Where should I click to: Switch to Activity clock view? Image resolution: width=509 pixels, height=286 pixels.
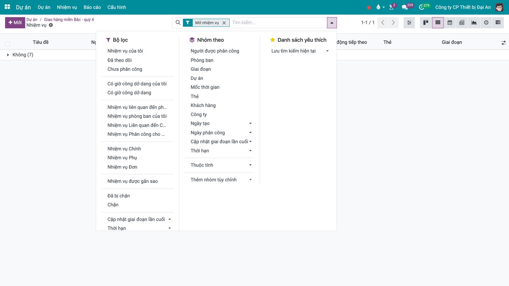[486, 23]
